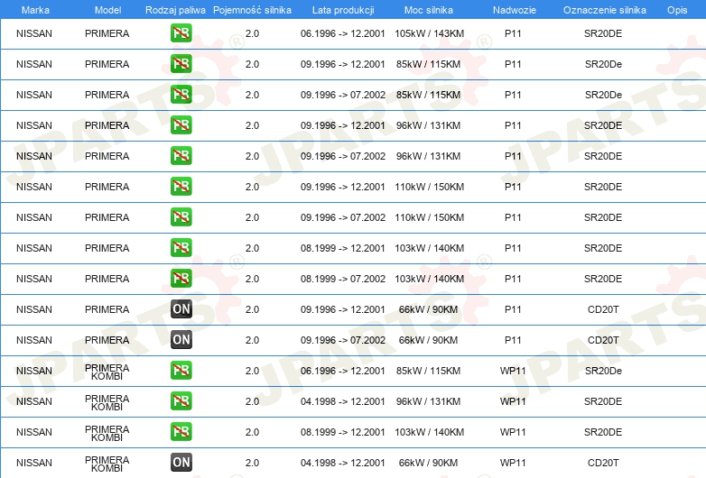Select SR20De code in P11 85kW row ending 07.2002
The height and width of the screenshot is (478, 706).
[x=603, y=95]
